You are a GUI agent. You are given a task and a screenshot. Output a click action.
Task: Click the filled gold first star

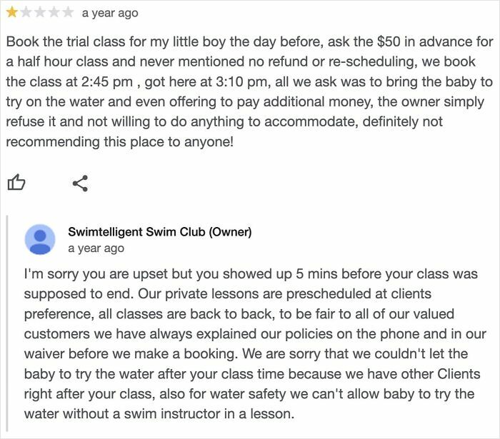click(11, 12)
